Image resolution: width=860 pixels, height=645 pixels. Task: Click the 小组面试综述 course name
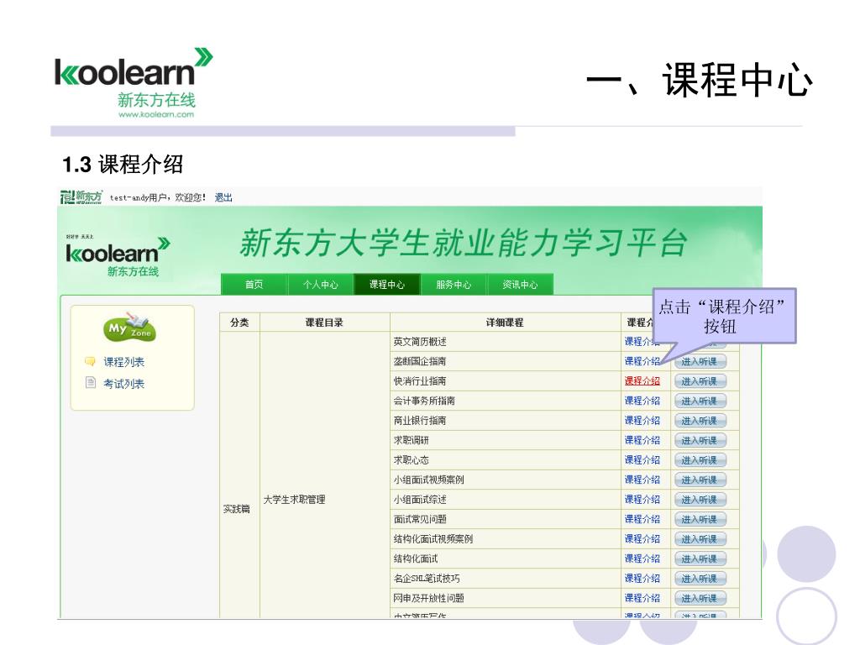[x=420, y=500]
